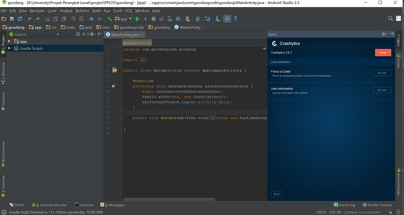The width and height of the screenshot is (404, 215).
Task: Expand the app tree node
Action: tap(9, 41)
